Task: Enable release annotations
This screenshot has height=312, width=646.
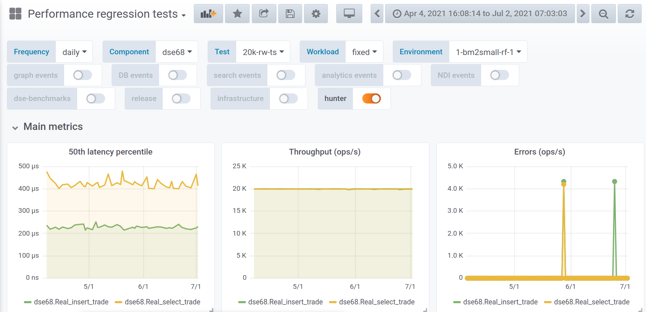Action: (x=181, y=98)
